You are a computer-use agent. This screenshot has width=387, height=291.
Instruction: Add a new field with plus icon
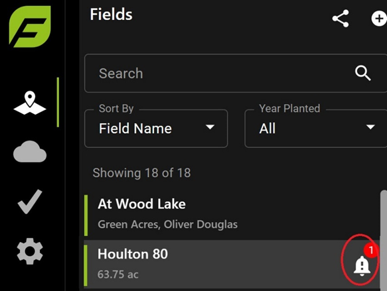(x=379, y=19)
